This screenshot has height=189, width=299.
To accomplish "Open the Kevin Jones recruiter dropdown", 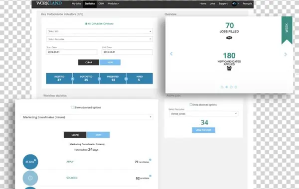I will [203, 113].
